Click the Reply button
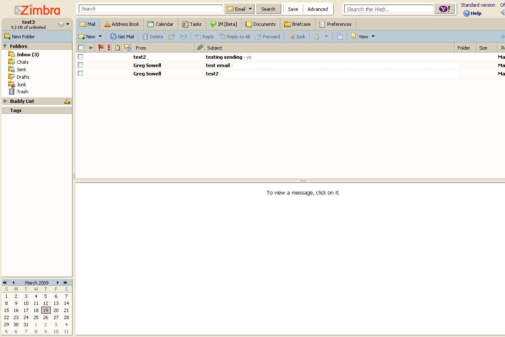Image resolution: width=505 pixels, height=337 pixels. [x=204, y=37]
